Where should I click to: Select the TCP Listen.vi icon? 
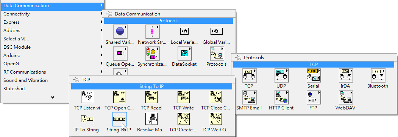coord(87,97)
